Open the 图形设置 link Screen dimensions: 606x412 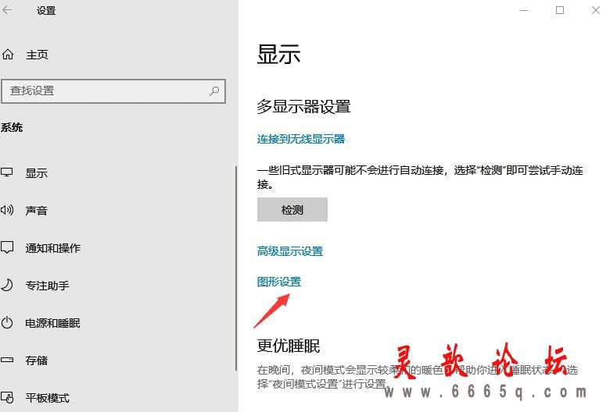tap(279, 282)
